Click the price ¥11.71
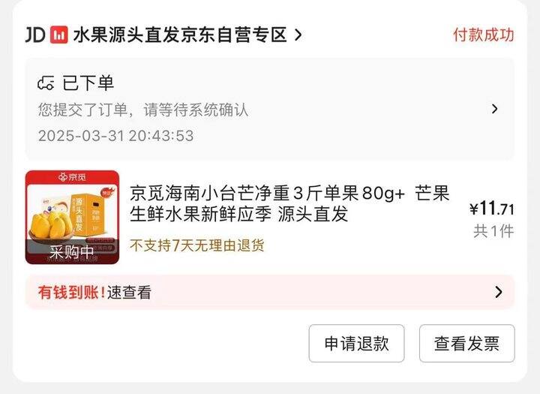540x394 pixels. point(492,209)
